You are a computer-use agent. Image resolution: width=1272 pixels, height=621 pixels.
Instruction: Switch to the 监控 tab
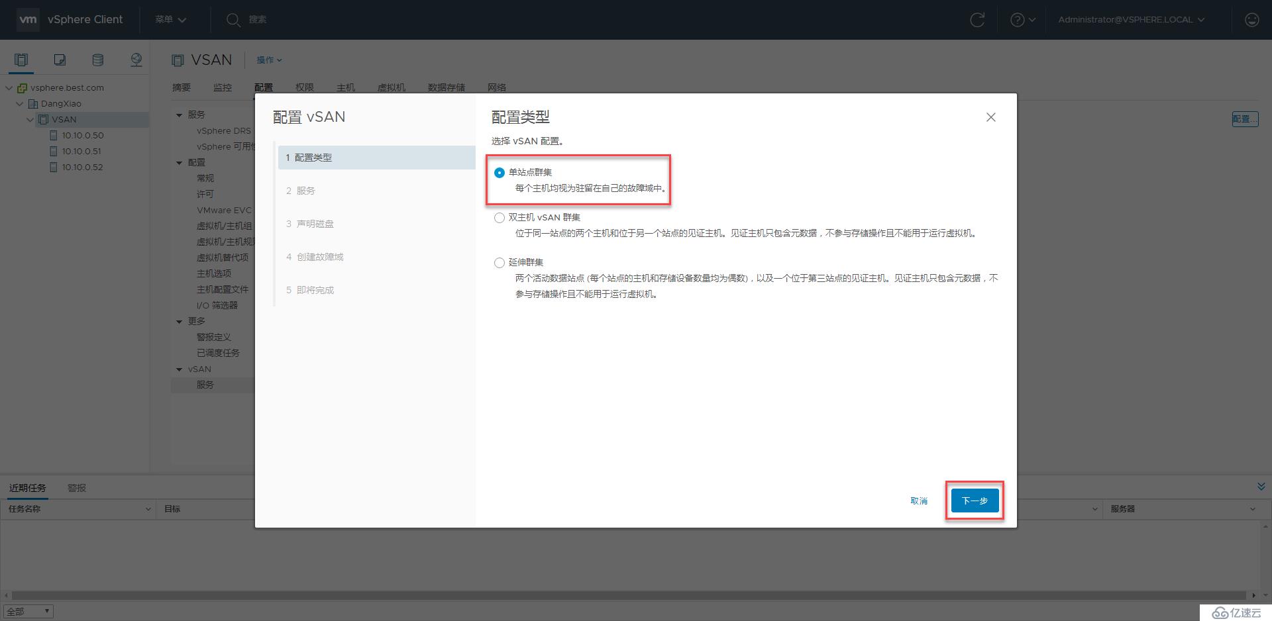[x=223, y=87]
